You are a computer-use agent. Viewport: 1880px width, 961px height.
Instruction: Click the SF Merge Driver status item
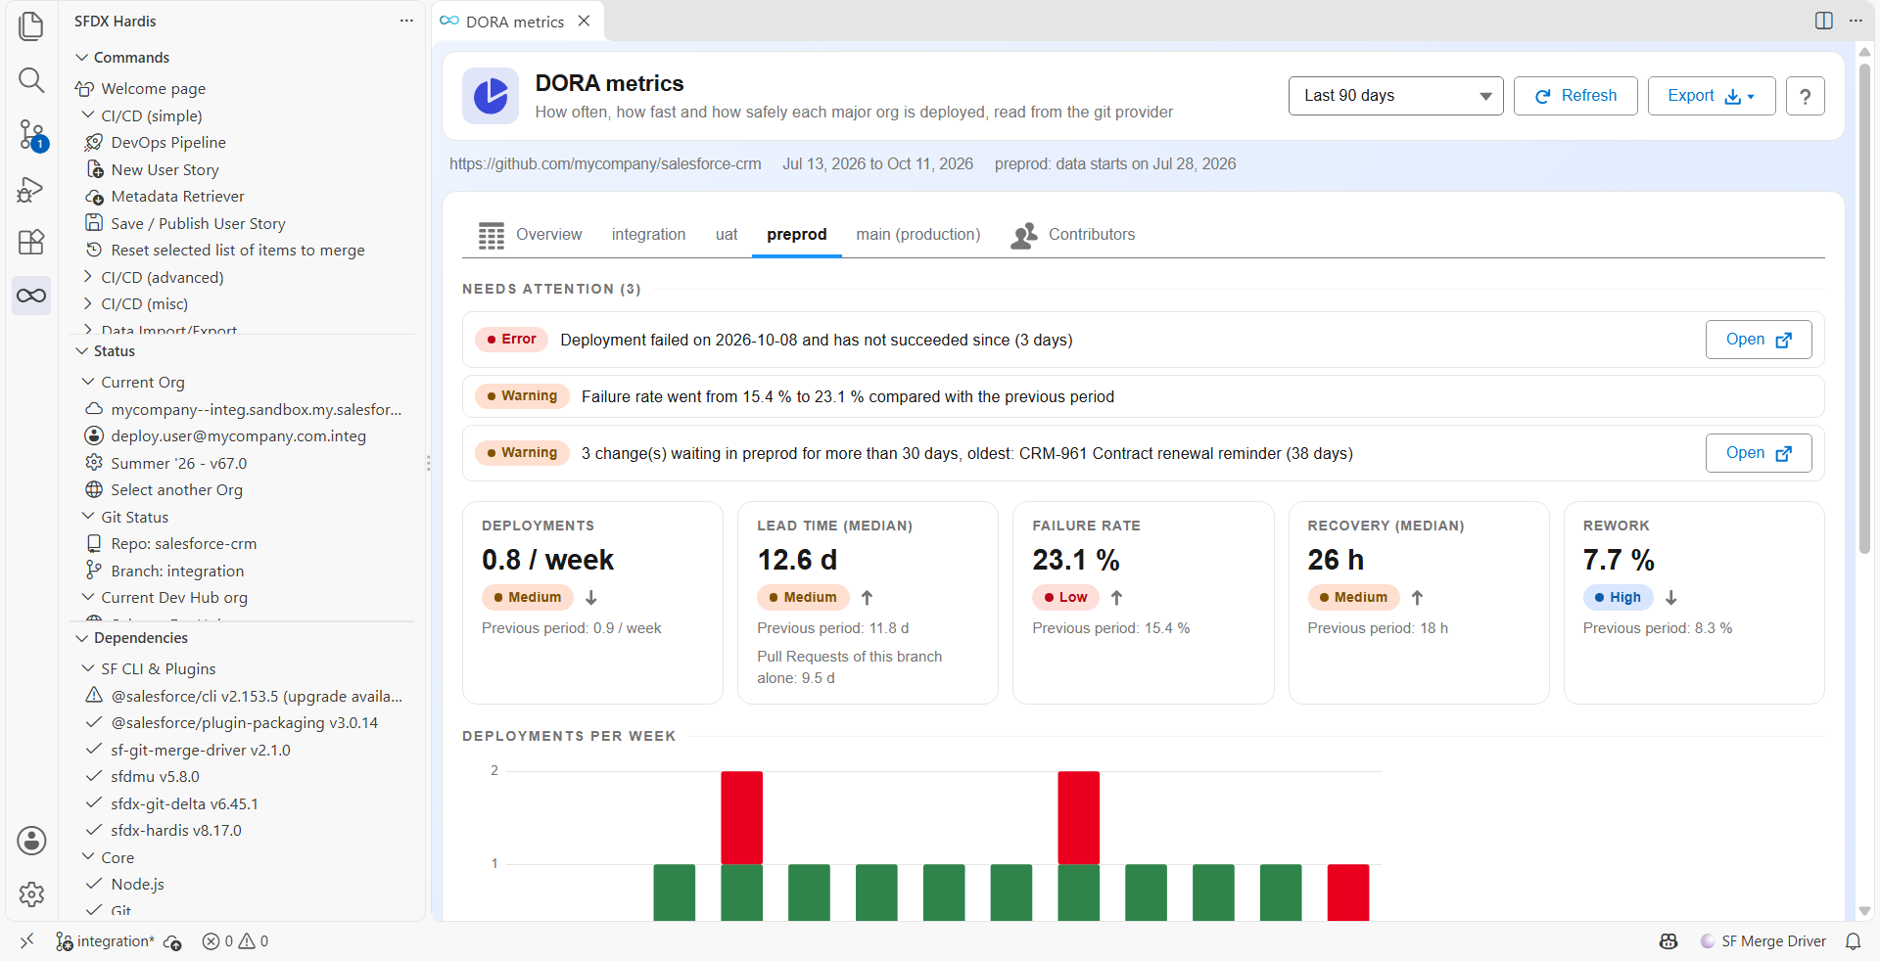tap(1763, 941)
